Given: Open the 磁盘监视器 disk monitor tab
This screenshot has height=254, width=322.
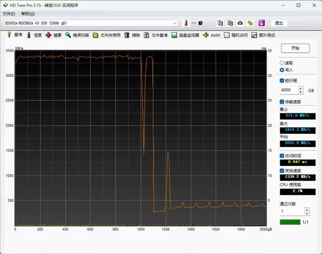Looking at the screenshot, I should click(185, 35).
